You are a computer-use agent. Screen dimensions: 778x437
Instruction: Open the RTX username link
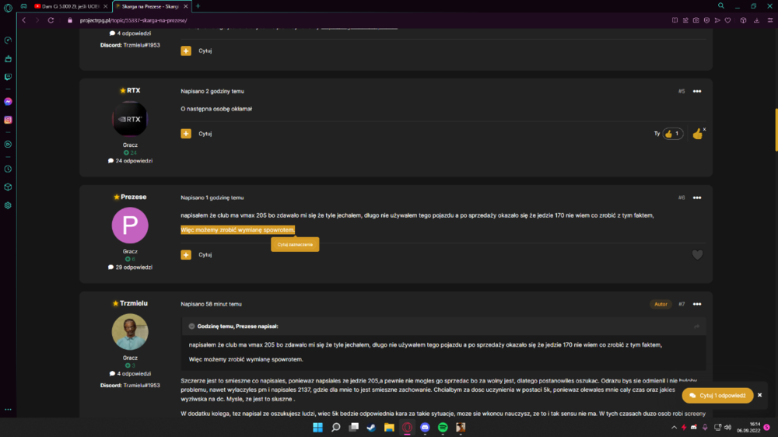(x=133, y=90)
